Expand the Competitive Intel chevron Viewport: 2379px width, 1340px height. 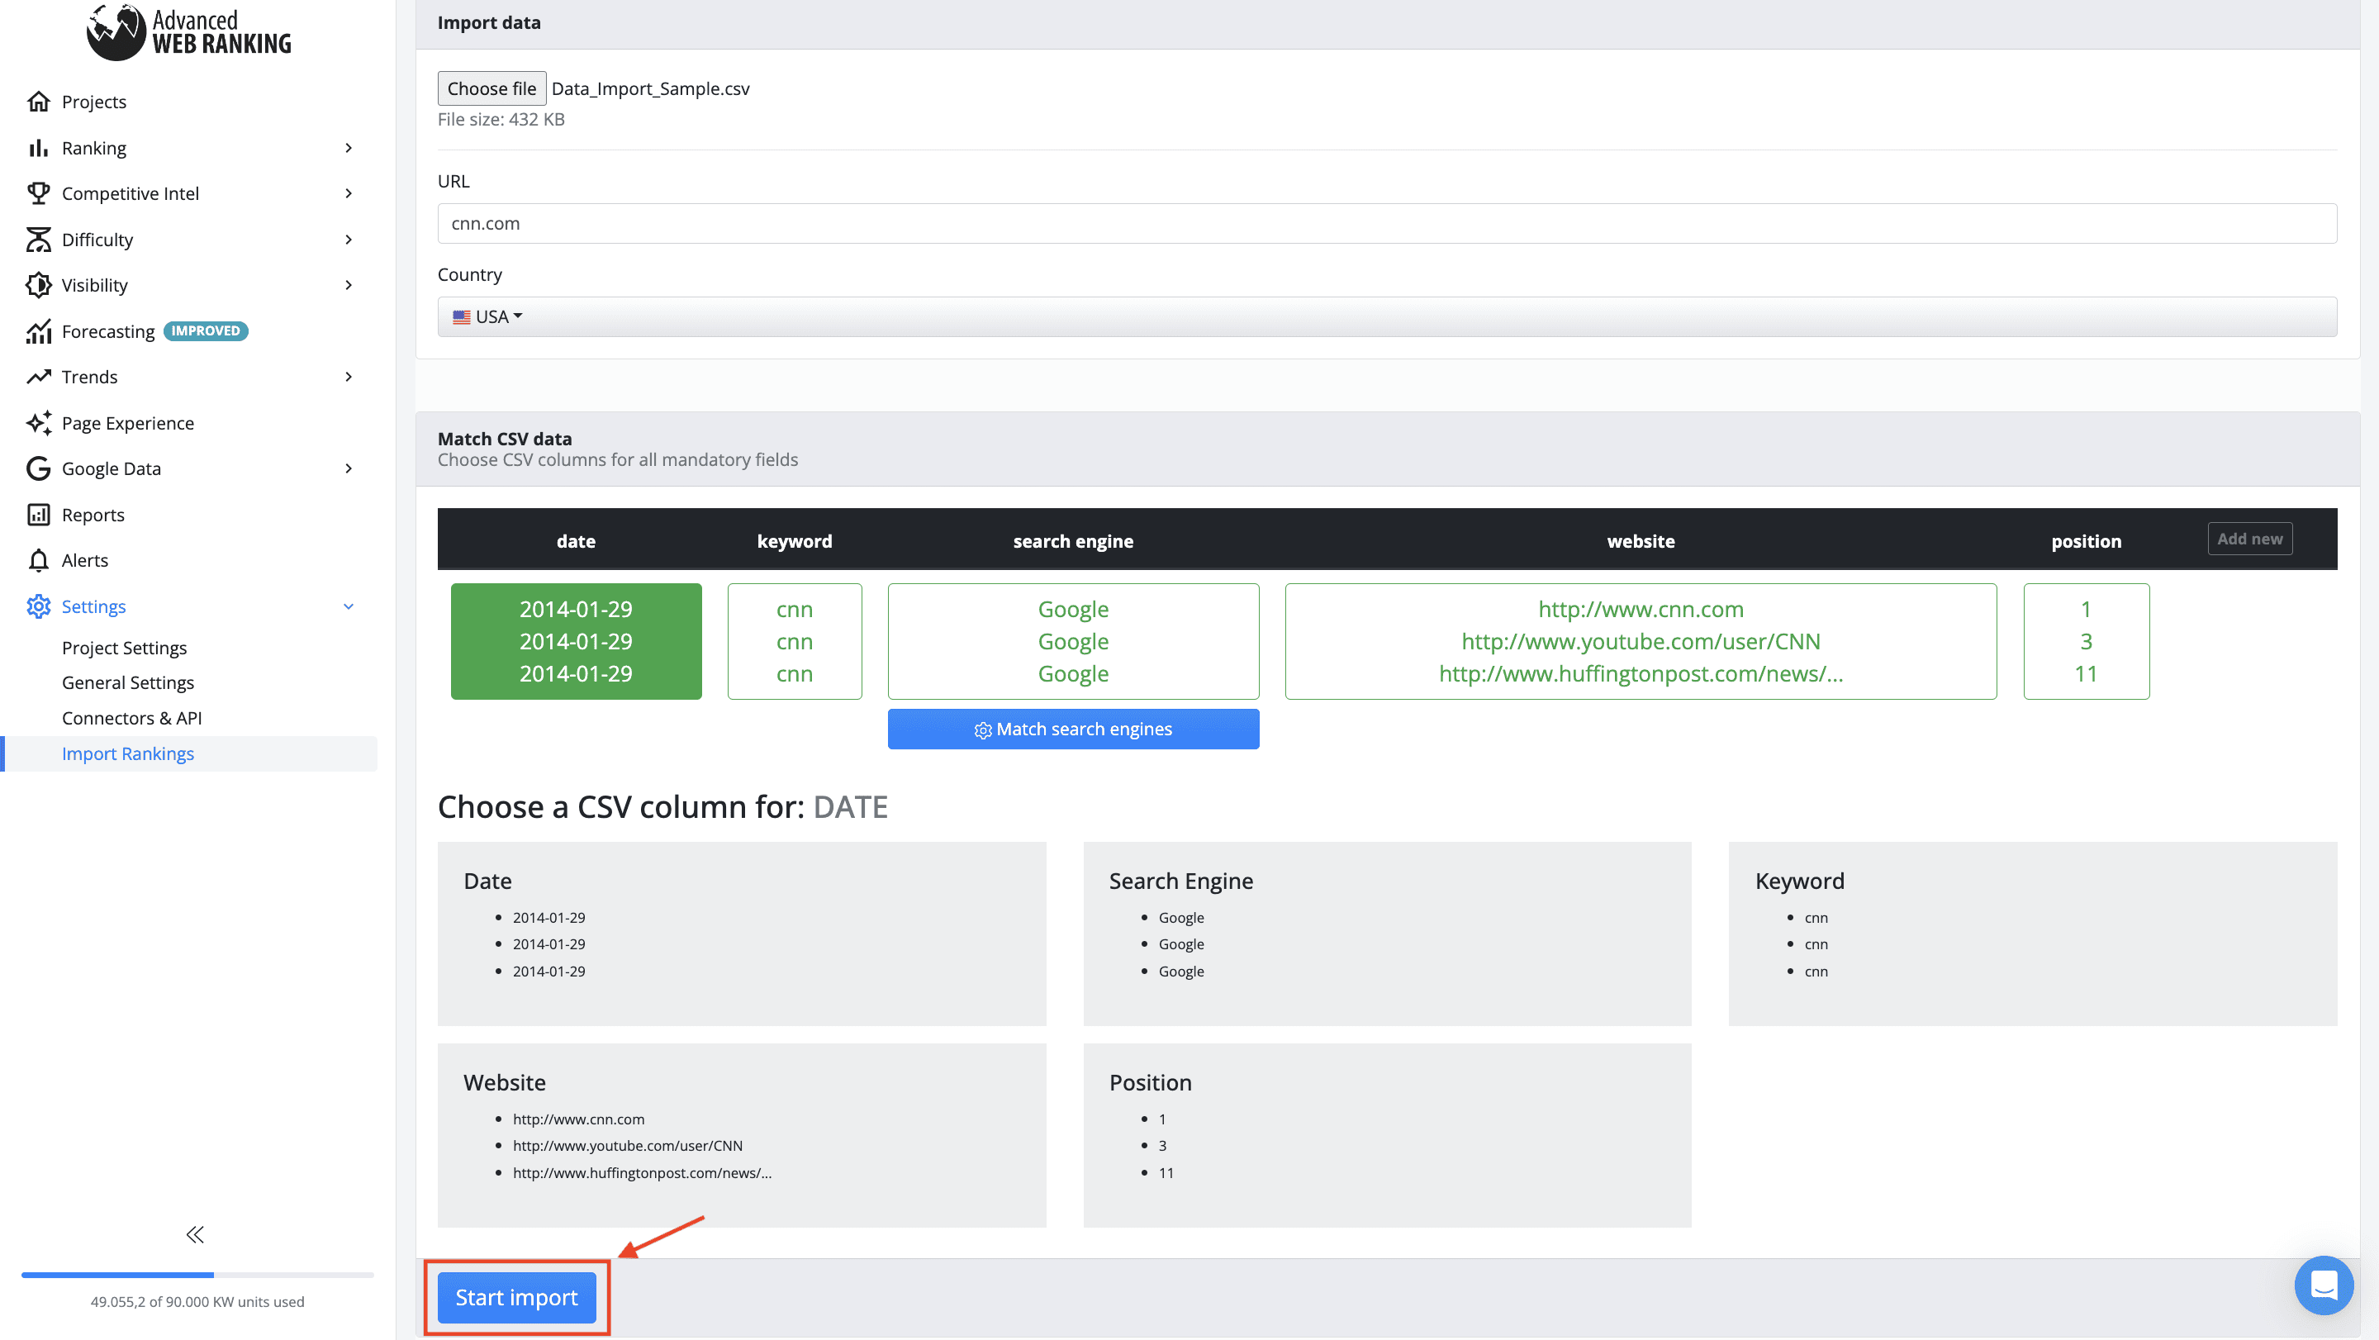pyautogui.click(x=348, y=193)
